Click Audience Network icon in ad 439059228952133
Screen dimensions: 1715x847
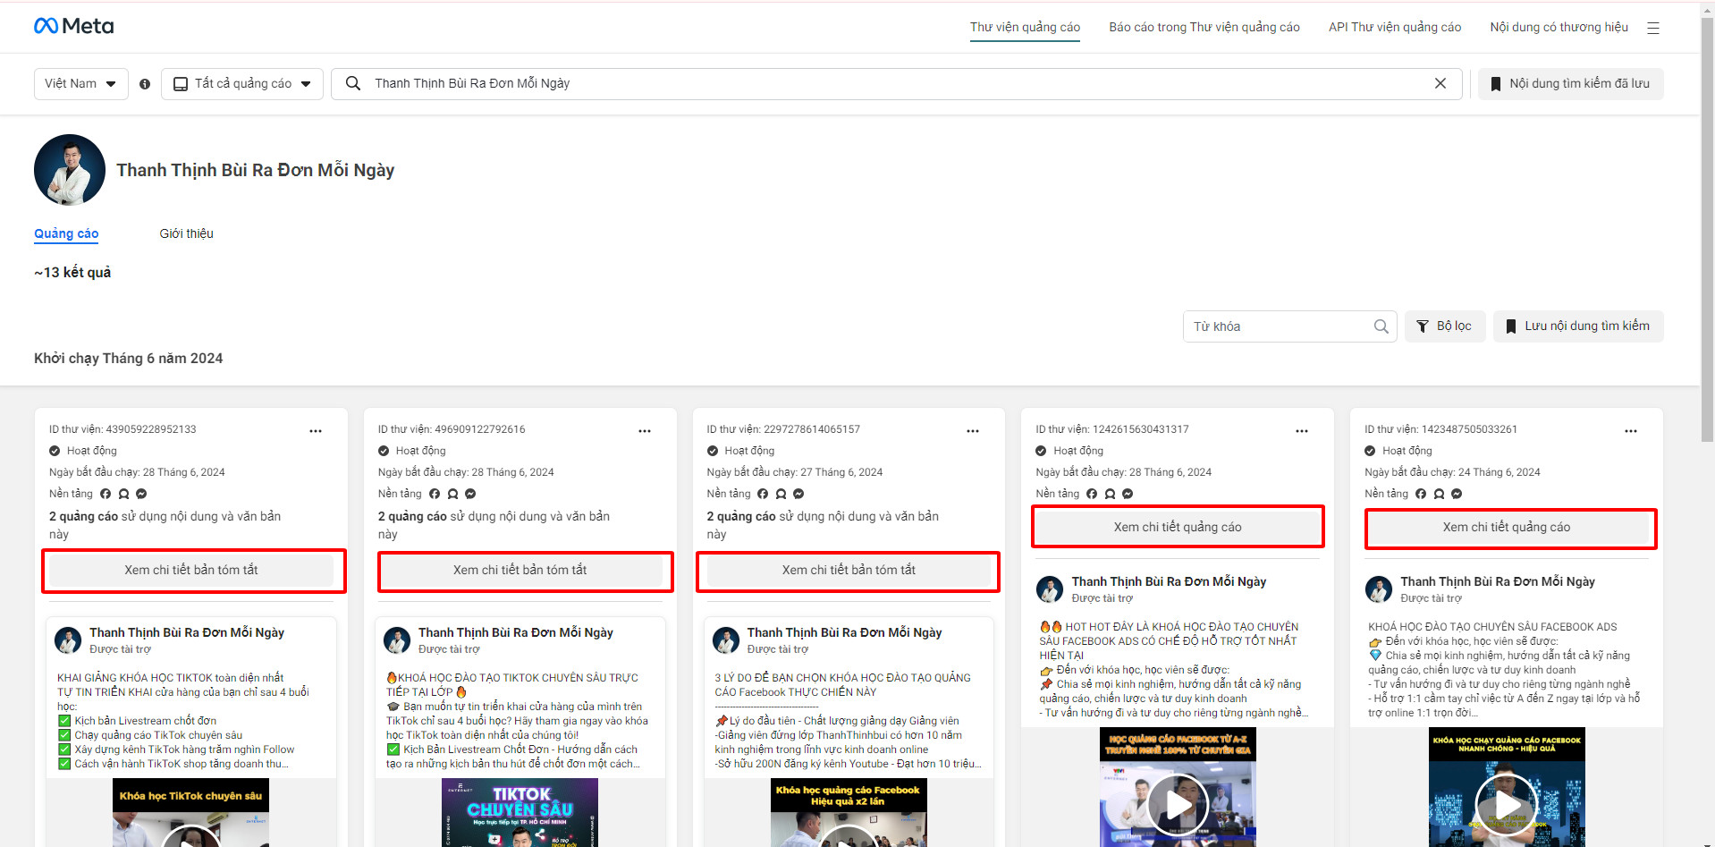point(123,494)
